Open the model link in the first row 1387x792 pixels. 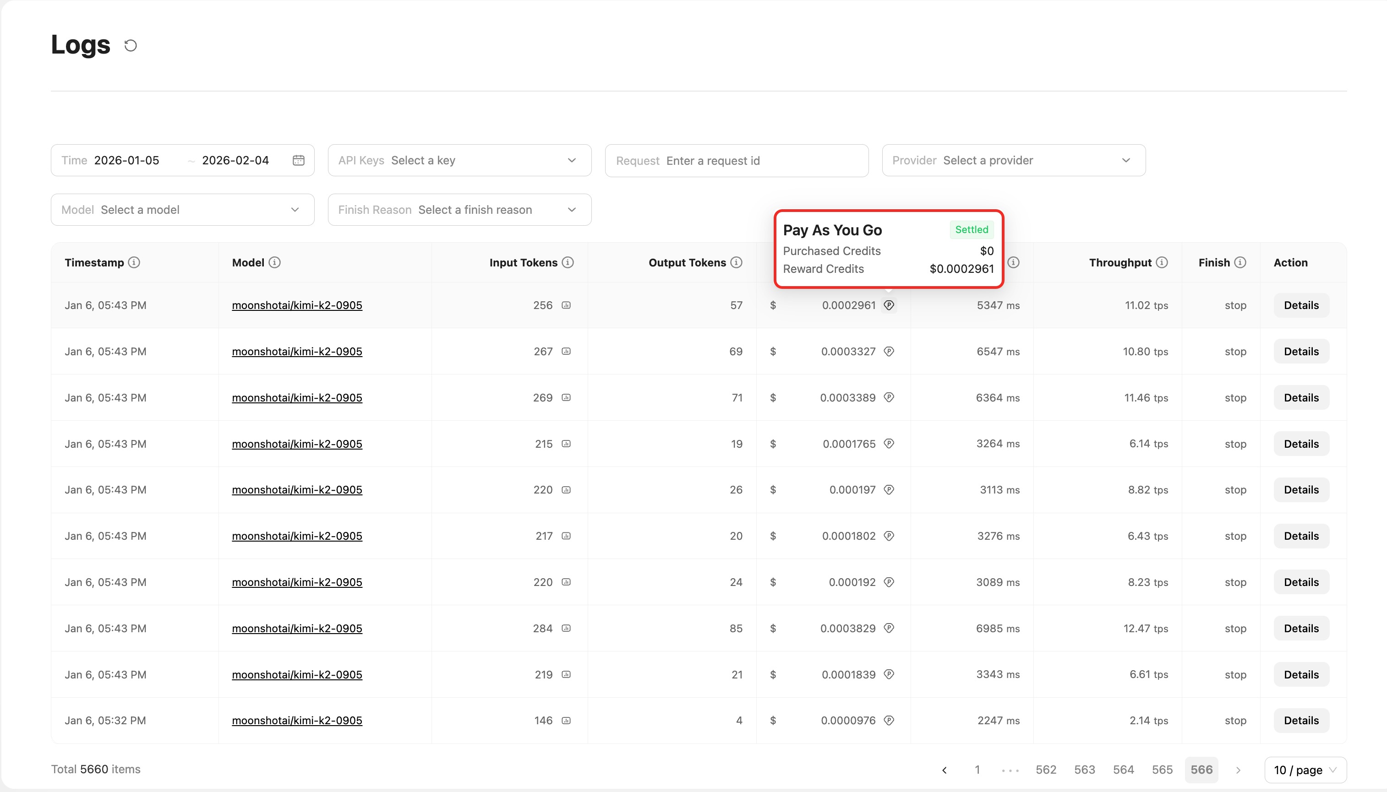pyautogui.click(x=296, y=306)
